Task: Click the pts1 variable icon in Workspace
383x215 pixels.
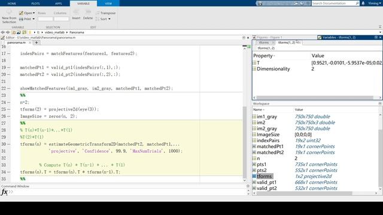Action: click(254, 164)
